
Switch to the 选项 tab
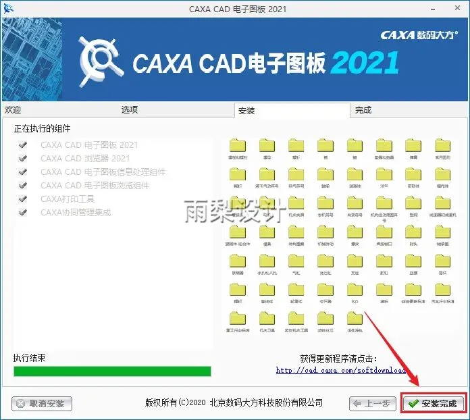click(130, 109)
